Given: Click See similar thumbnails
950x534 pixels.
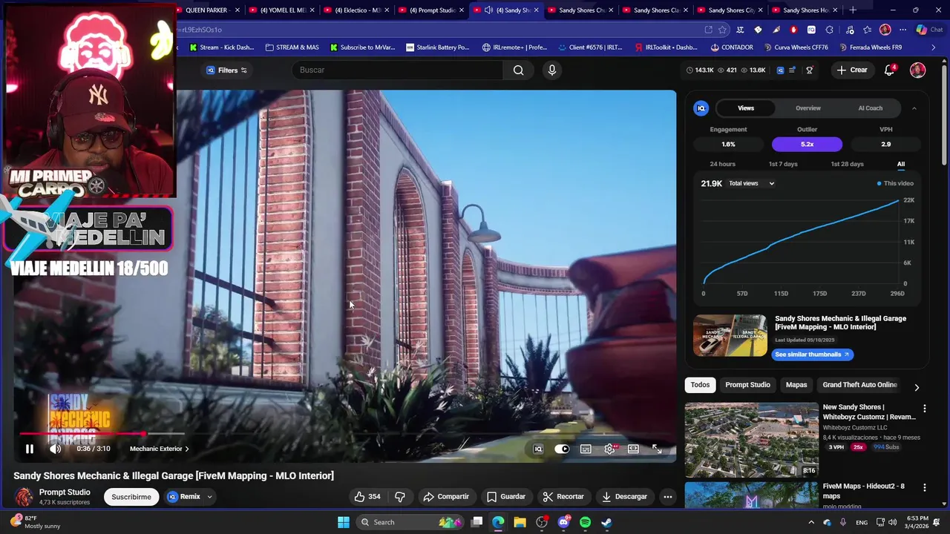Looking at the screenshot, I should click(x=812, y=355).
